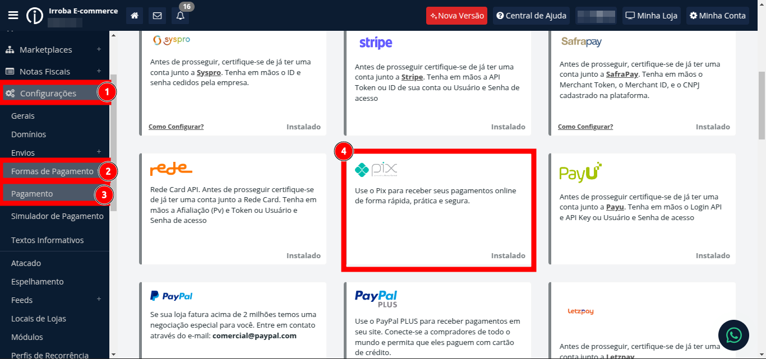Click the home icon in top bar
Screen dimensions: 766x359
click(135, 16)
